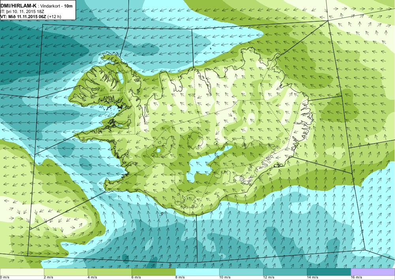Click the 'DMI/HIRLAM-K' title text
This screenshot has width=395, height=280.
19,6
